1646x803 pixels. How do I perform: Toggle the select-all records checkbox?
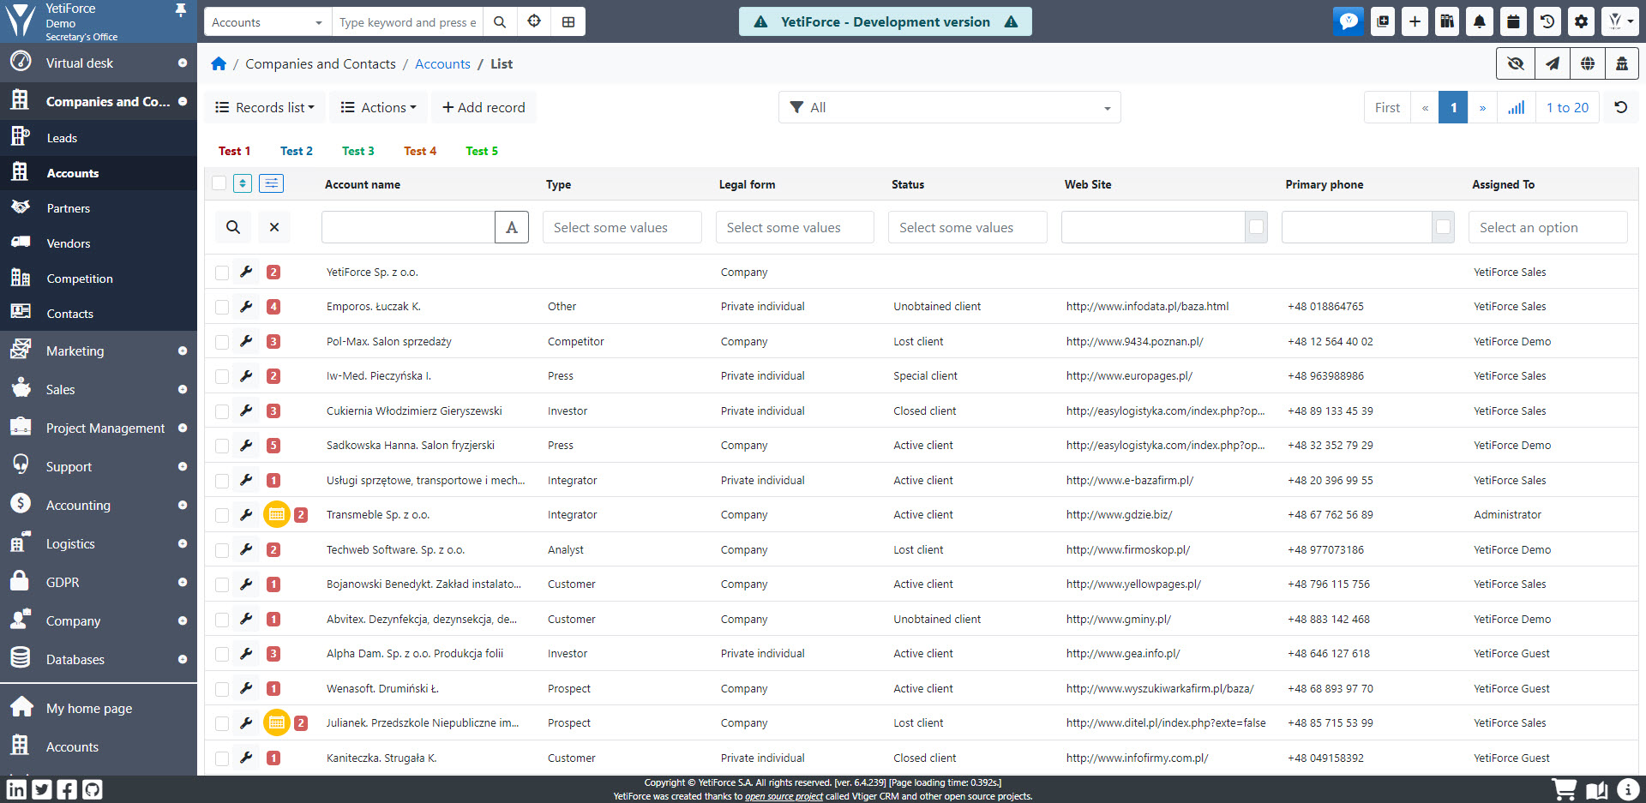coord(219,183)
